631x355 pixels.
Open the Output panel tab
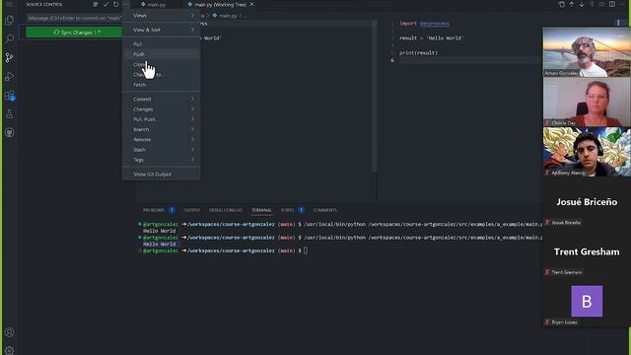191,210
